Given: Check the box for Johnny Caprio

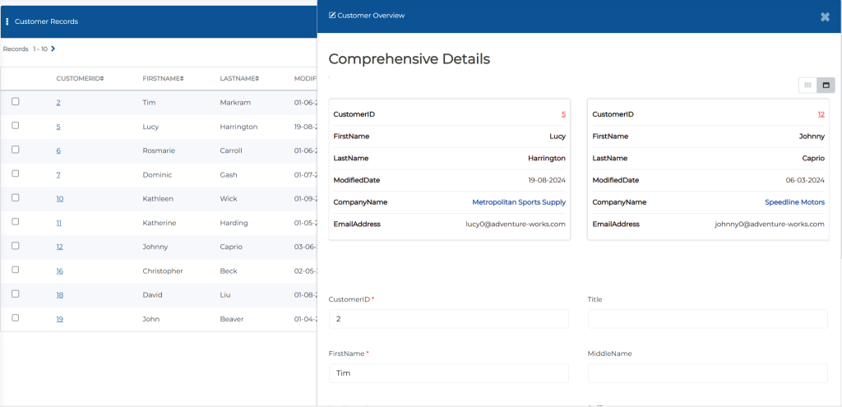Looking at the screenshot, I should (16, 245).
